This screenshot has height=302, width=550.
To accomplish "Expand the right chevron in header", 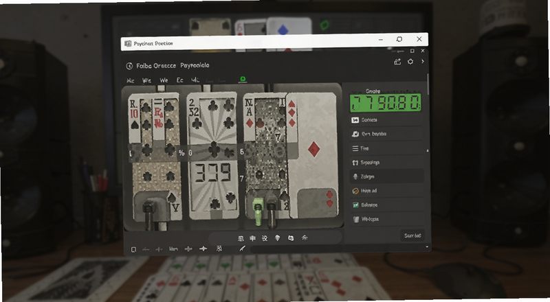I will [x=423, y=61].
